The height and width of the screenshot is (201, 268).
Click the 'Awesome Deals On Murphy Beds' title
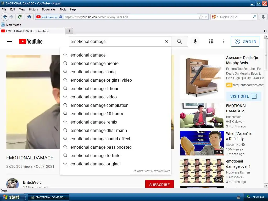pyautogui.click(x=242, y=60)
